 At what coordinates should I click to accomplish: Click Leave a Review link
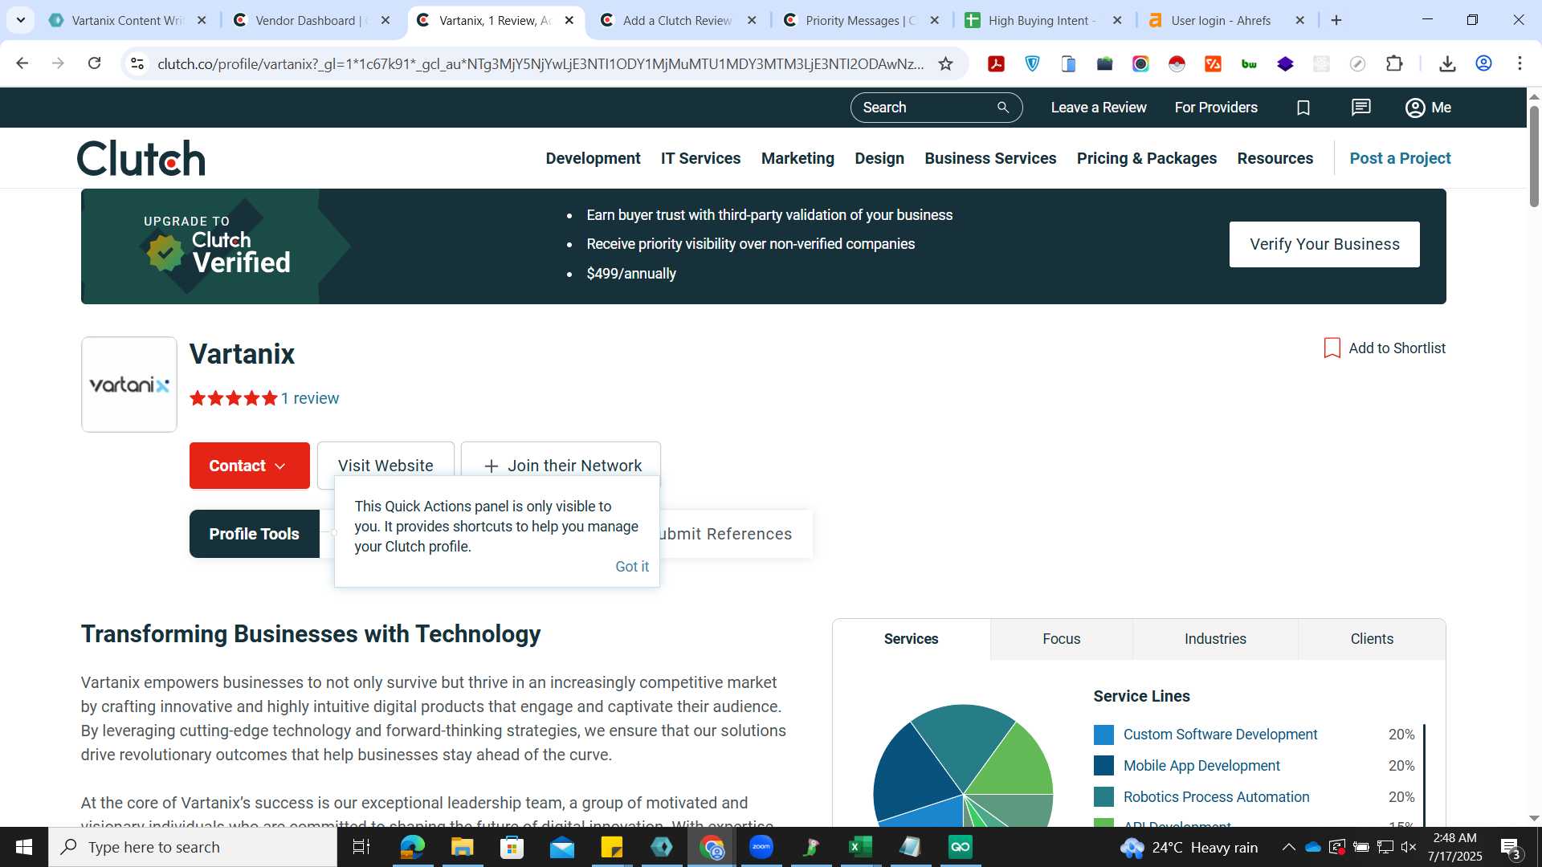[x=1098, y=108]
